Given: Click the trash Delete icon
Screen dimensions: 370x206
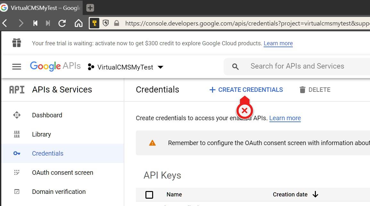Looking at the screenshot, I should pos(302,90).
